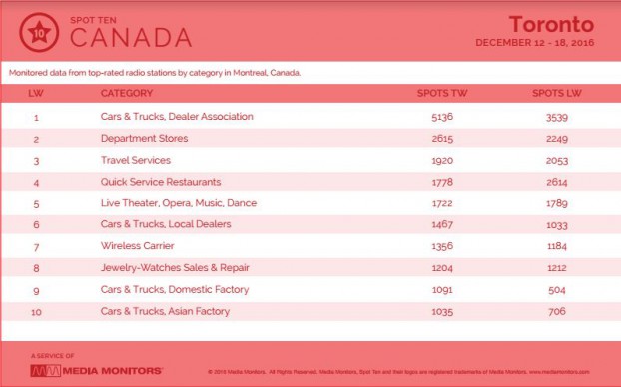The width and height of the screenshot is (621, 387).
Task: Select the Wireless Carrier category
Action: tap(137, 246)
